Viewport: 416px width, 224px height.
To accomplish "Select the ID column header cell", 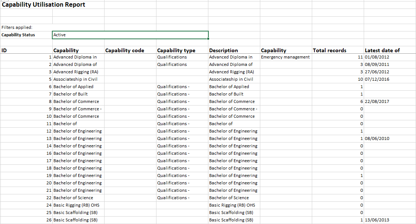I will 4,50.
